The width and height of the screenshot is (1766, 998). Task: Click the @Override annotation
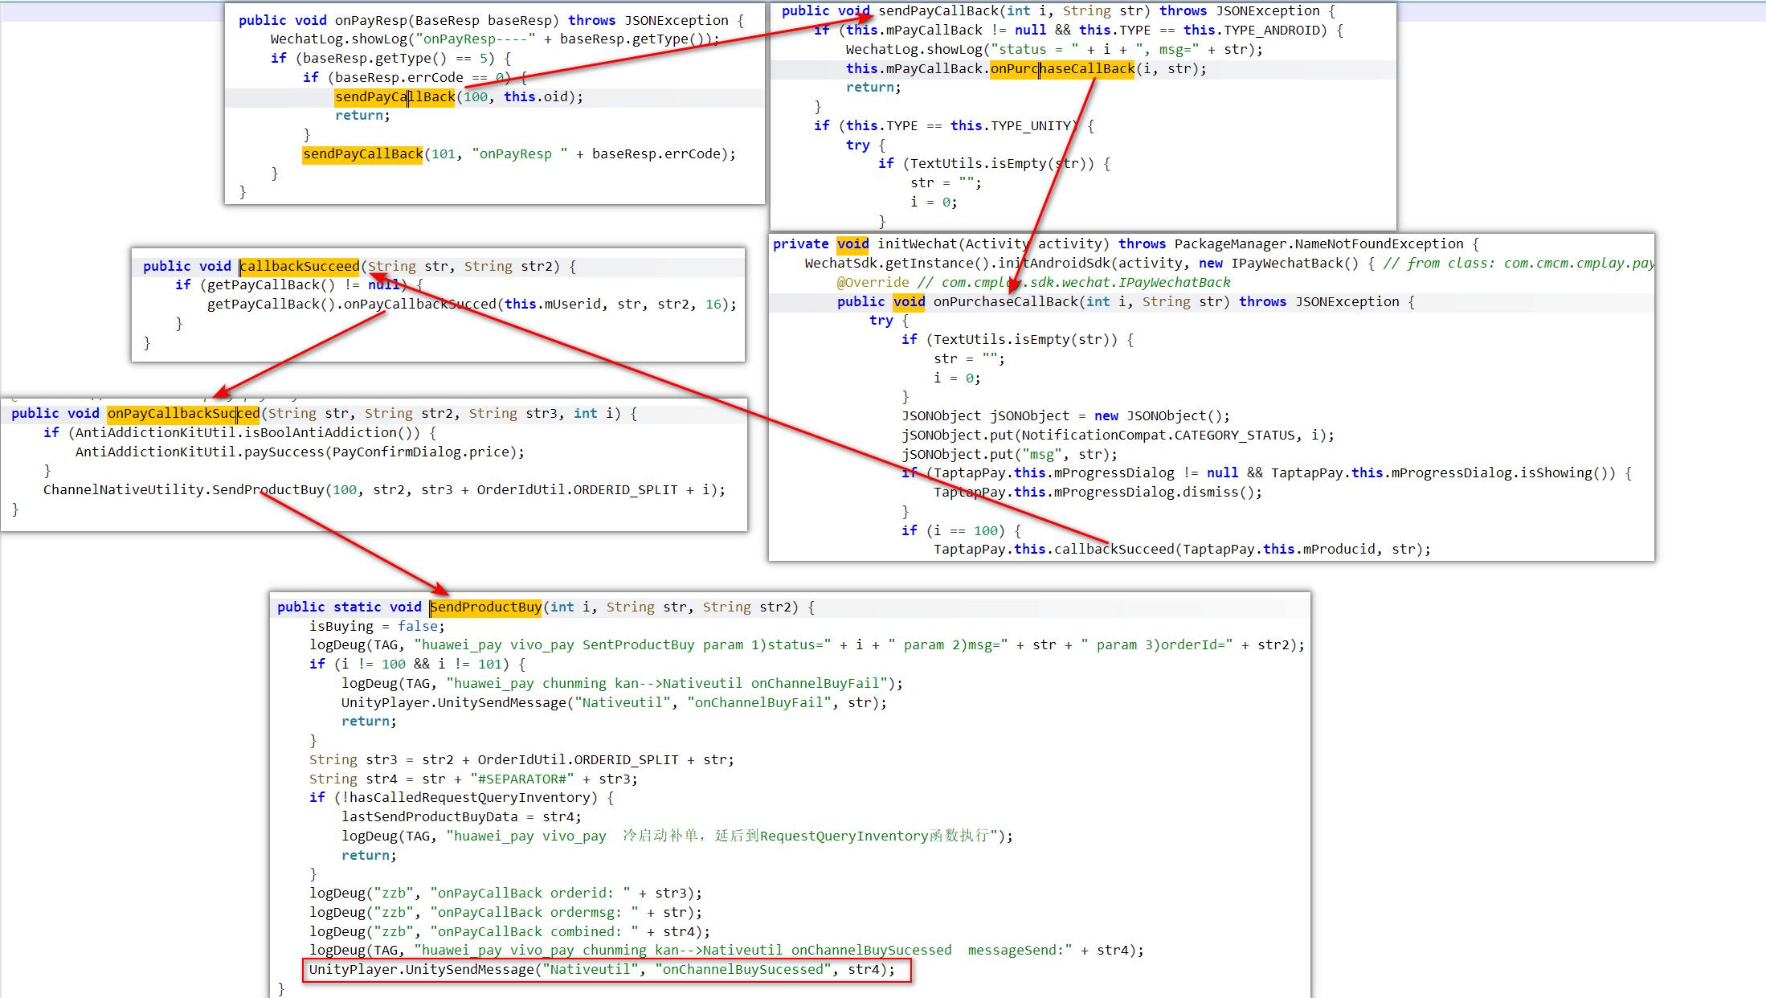click(873, 283)
